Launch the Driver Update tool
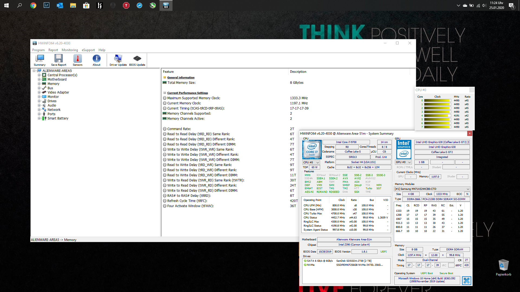 coord(118,60)
